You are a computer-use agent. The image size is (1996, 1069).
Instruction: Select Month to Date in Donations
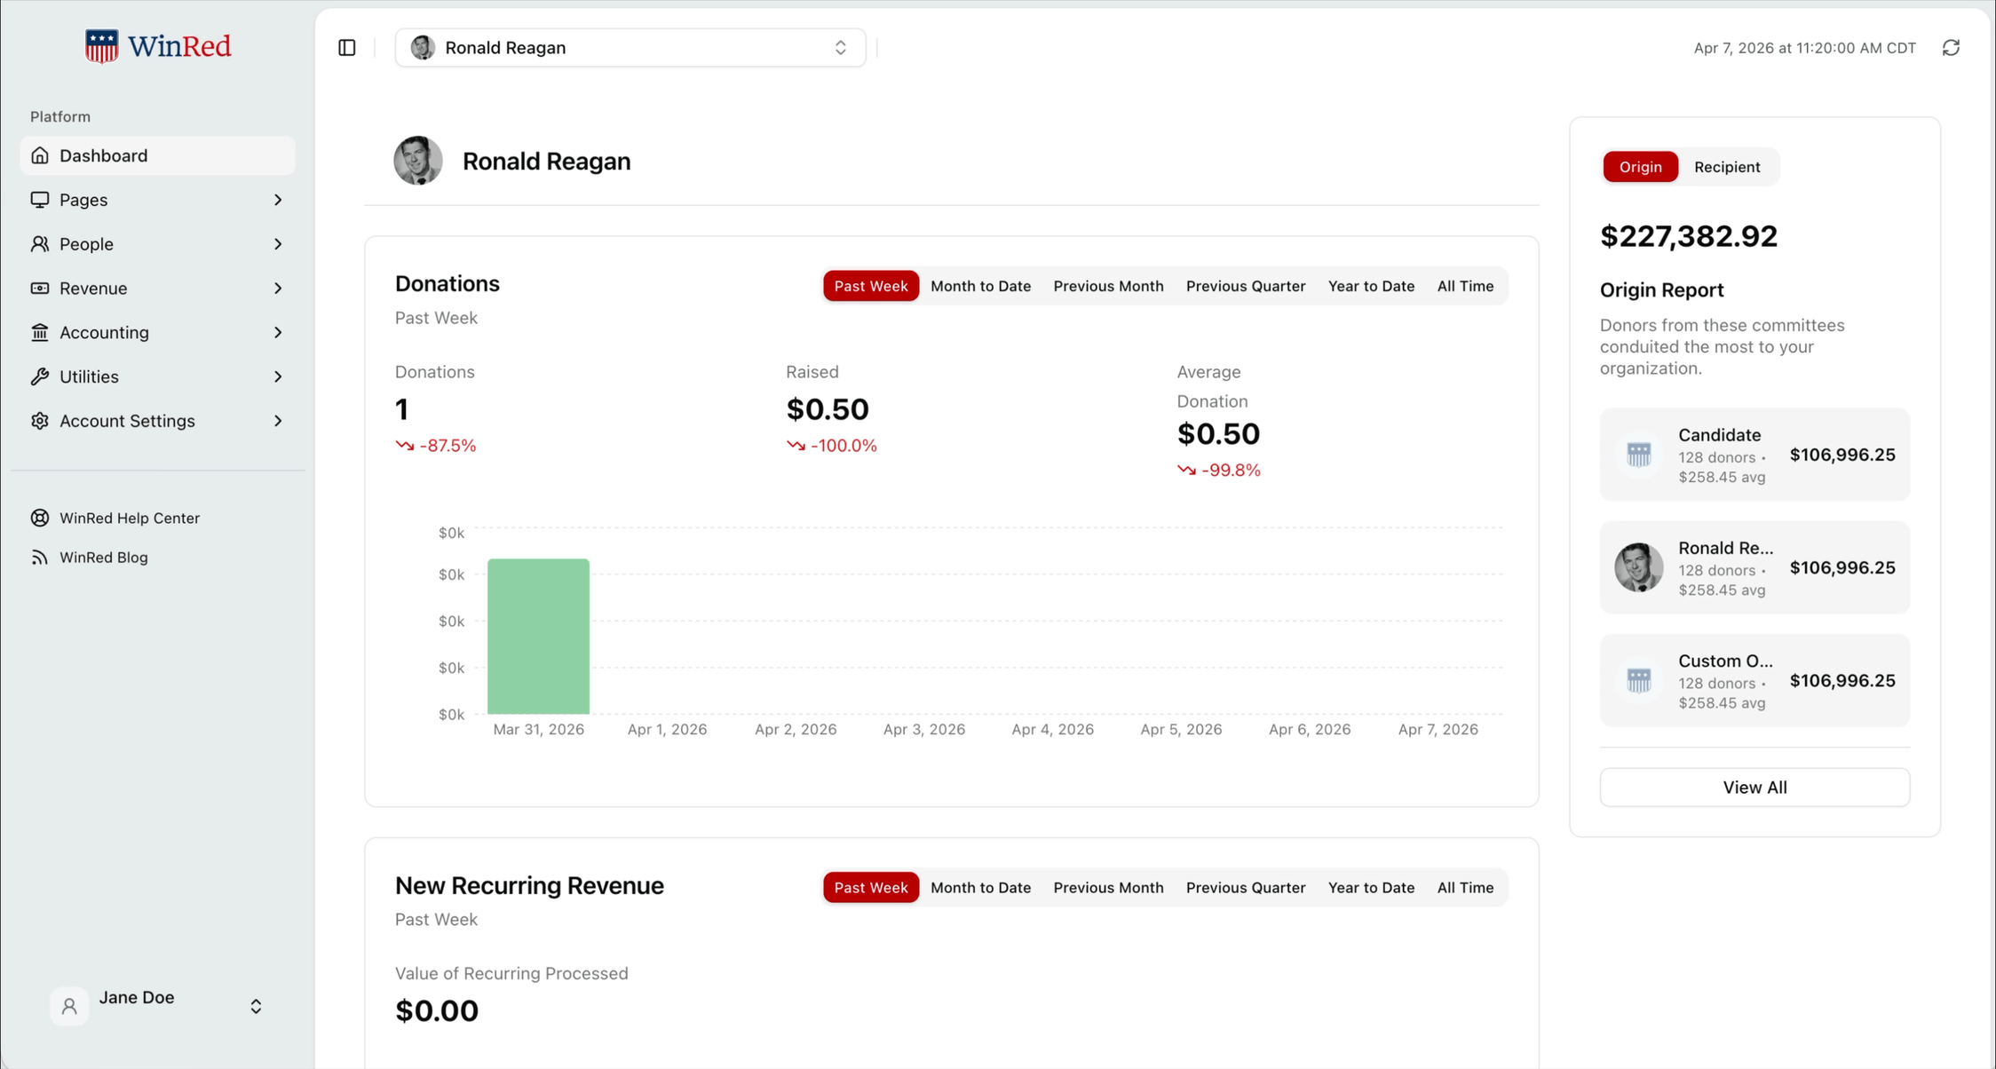(980, 286)
